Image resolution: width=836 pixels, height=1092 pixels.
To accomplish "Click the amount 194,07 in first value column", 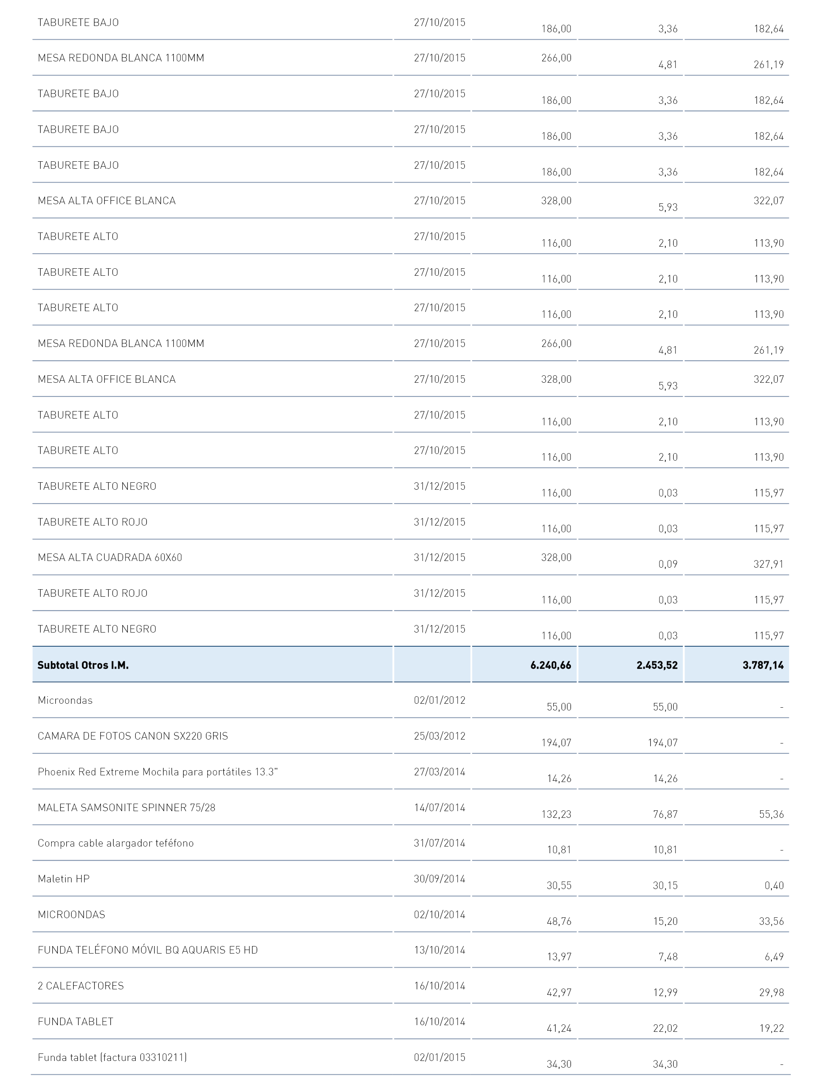I will 556,743.
